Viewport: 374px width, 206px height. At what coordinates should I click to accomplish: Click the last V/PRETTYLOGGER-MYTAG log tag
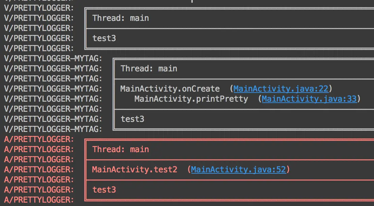click(x=53, y=129)
